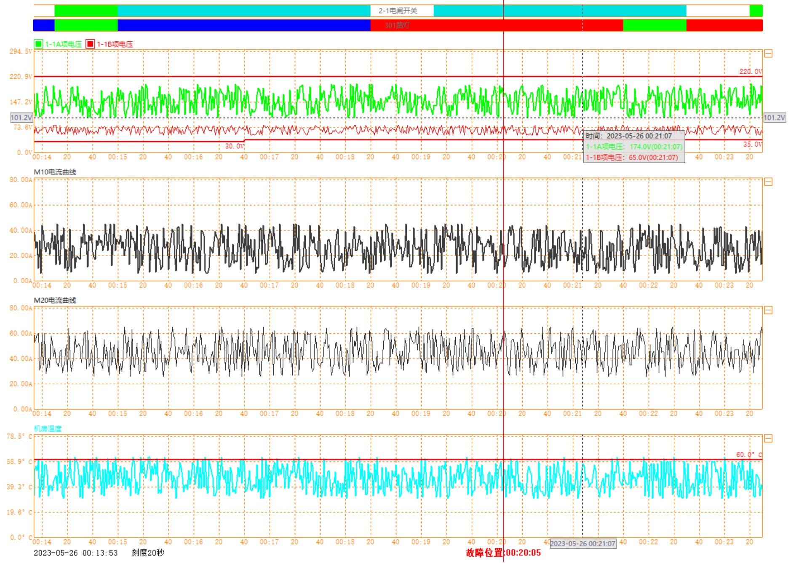Click the 00:17 tick on voltage chart axis
Screen dimensions: 796x563
coord(269,157)
